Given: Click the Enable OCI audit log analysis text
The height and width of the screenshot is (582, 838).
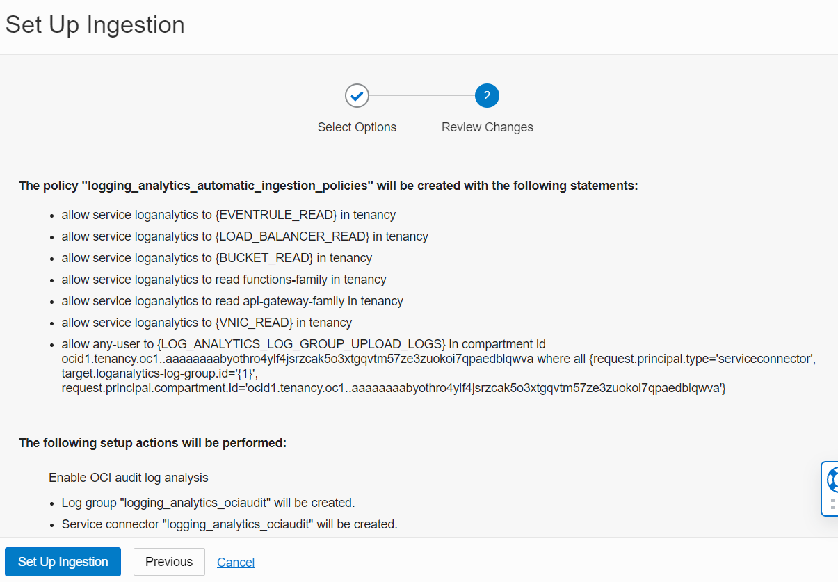Looking at the screenshot, I should point(129,478).
